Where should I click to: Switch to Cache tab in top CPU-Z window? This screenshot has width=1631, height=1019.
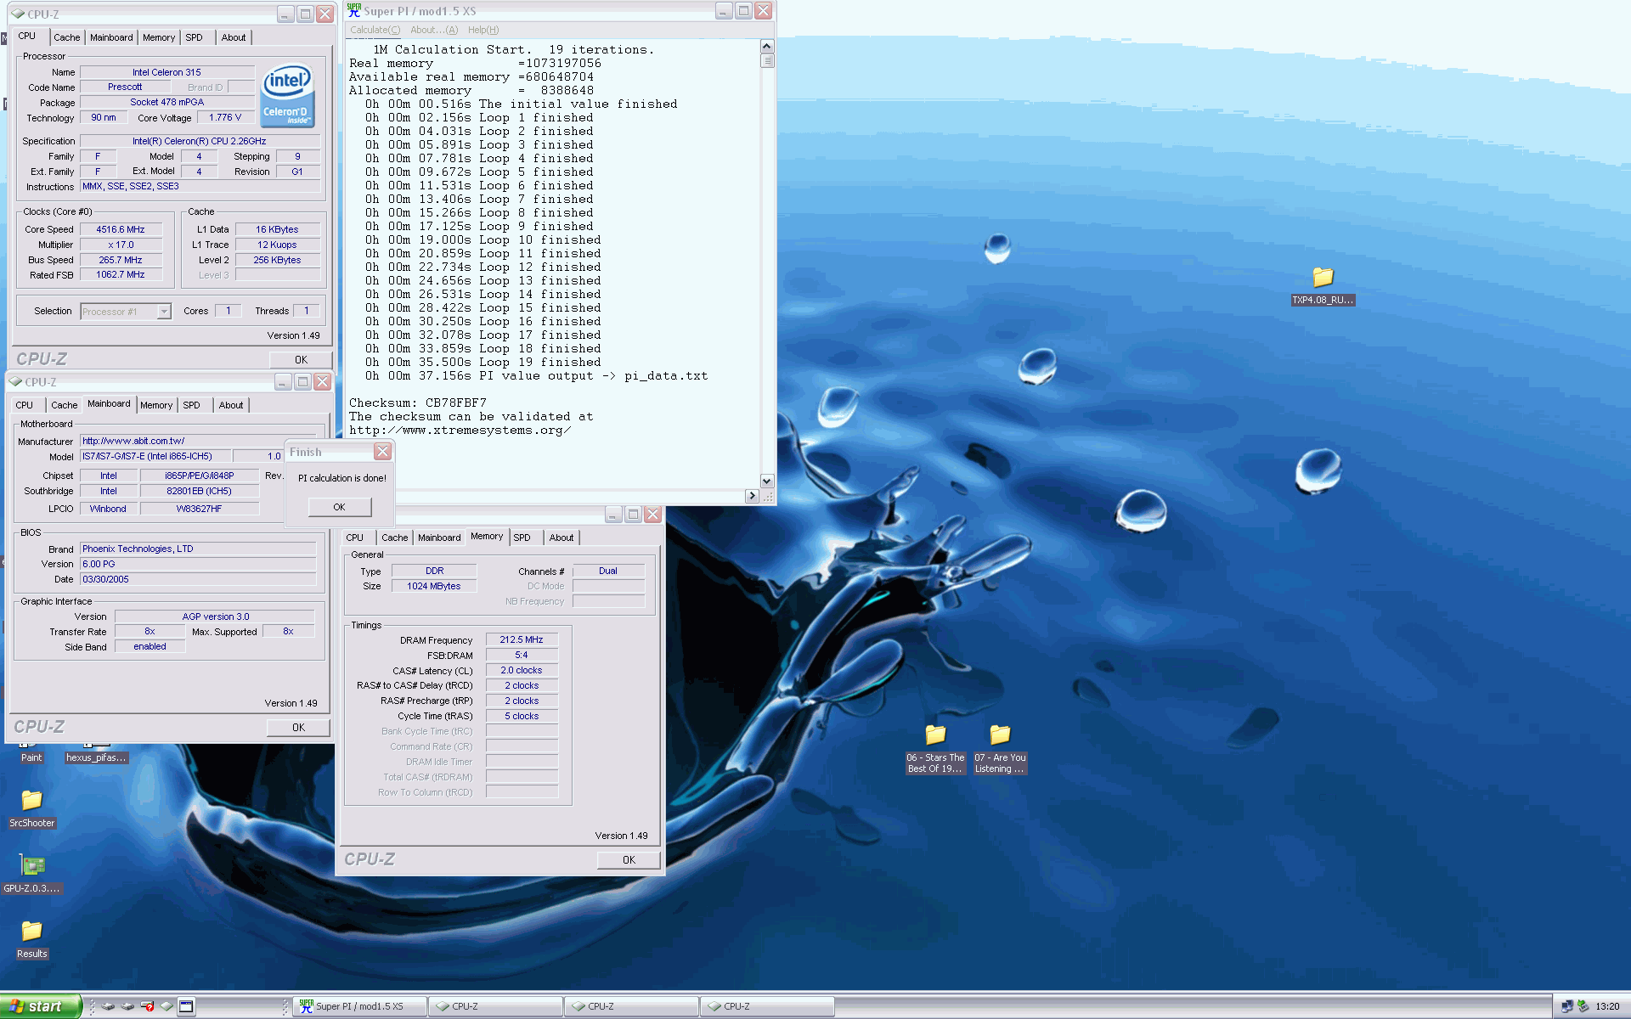tap(67, 37)
